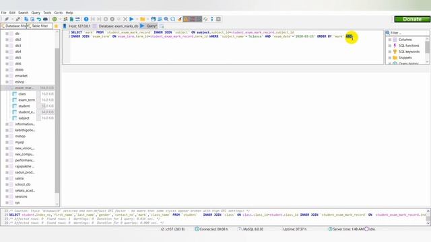Screen dimensions: 431x242
Task: Open the Tools menu
Action: [x=47, y=13]
